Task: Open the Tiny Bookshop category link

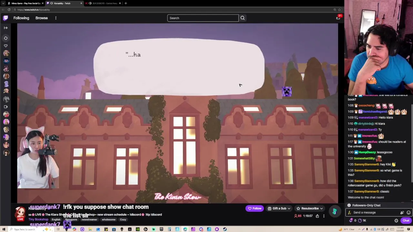Action: point(38,219)
